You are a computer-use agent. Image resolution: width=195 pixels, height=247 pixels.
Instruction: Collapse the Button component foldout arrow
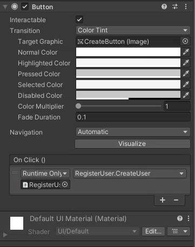pyautogui.click(x=5, y=7)
